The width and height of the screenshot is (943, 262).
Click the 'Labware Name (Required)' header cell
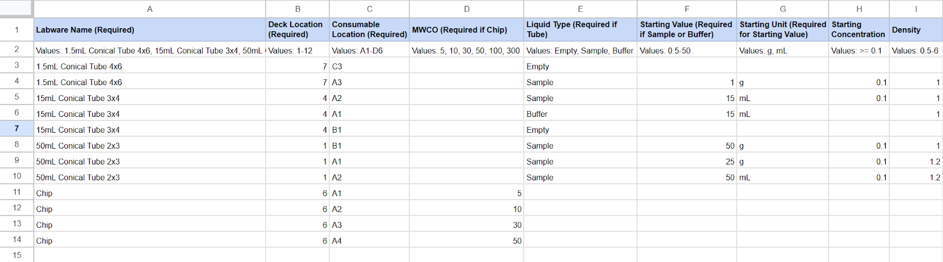click(150, 30)
